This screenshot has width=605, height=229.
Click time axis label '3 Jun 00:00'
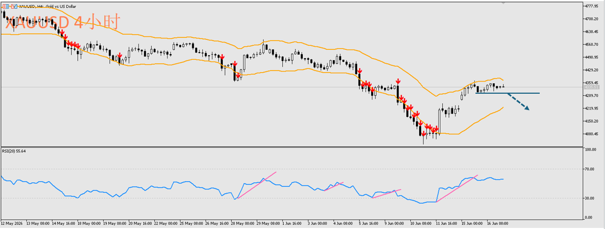pos(317,224)
